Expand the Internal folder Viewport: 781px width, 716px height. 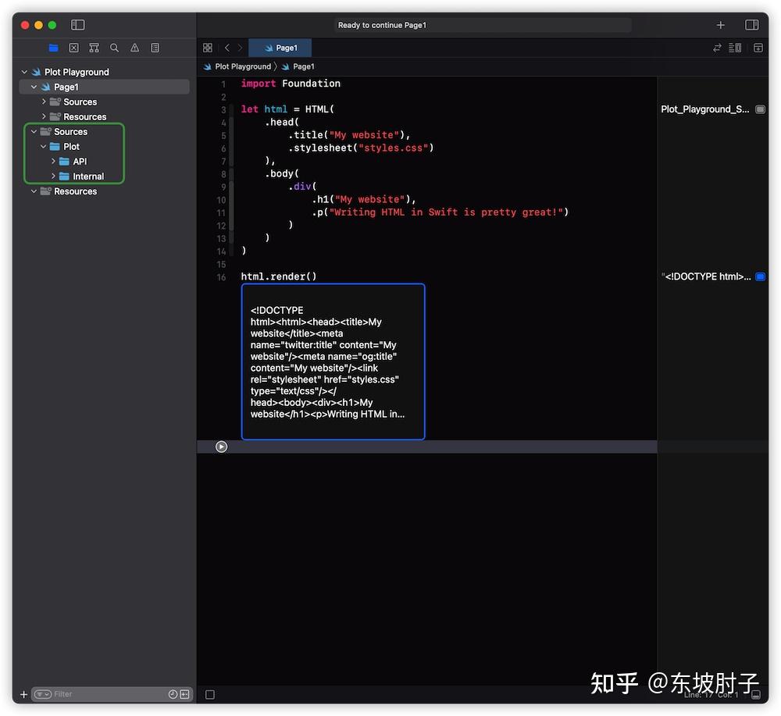point(53,176)
